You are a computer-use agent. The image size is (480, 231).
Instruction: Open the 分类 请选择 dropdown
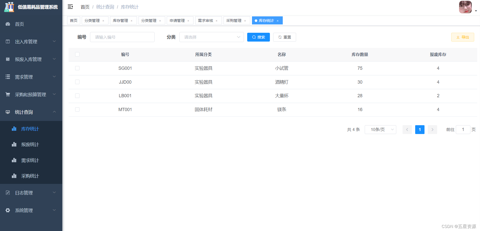[212, 37]
